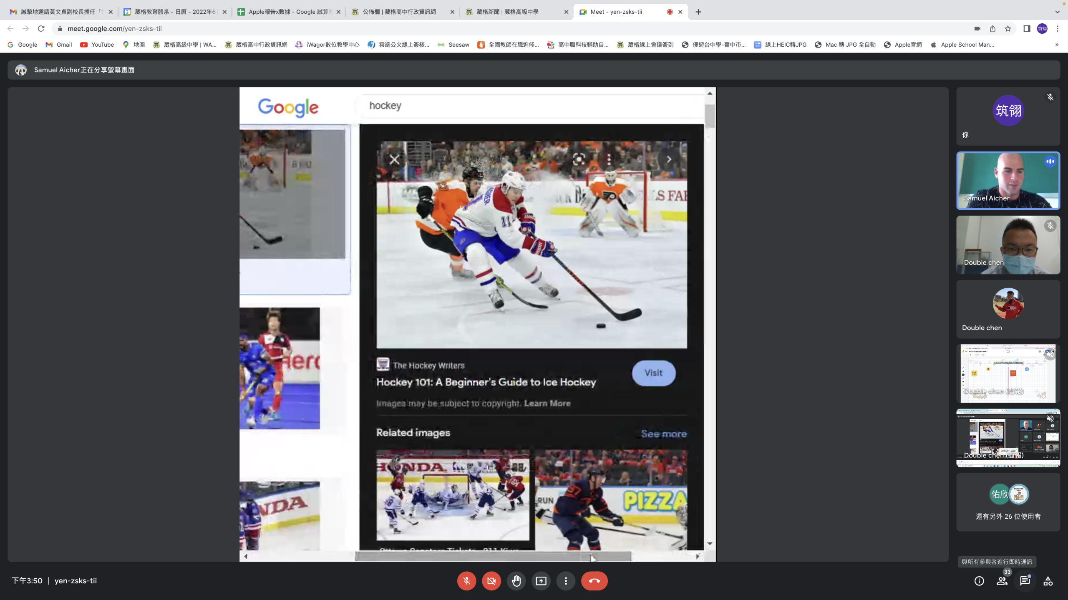Open the activities panel icon
This screenshot has width=1068, height=600.
(1048, 581)
